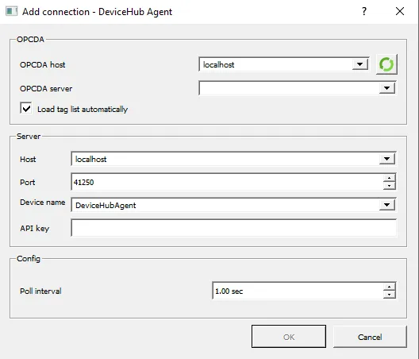Click the Load tag list automatically label
419x359 pixels.
[x=83, y=110]
